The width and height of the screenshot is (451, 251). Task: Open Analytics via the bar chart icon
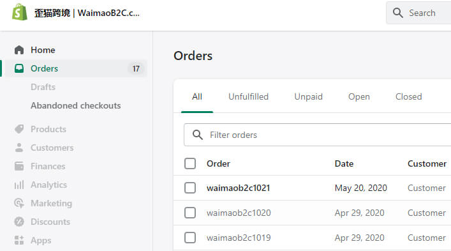pyautogui.click(x=19, y=185)
